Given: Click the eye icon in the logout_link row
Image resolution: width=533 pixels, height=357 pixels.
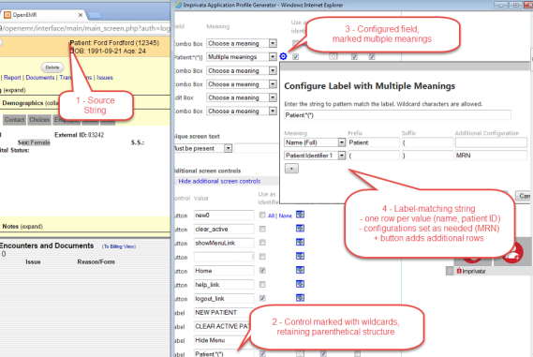Looking at the screenshot, I should pyautogui.click(x=300, y=298).
